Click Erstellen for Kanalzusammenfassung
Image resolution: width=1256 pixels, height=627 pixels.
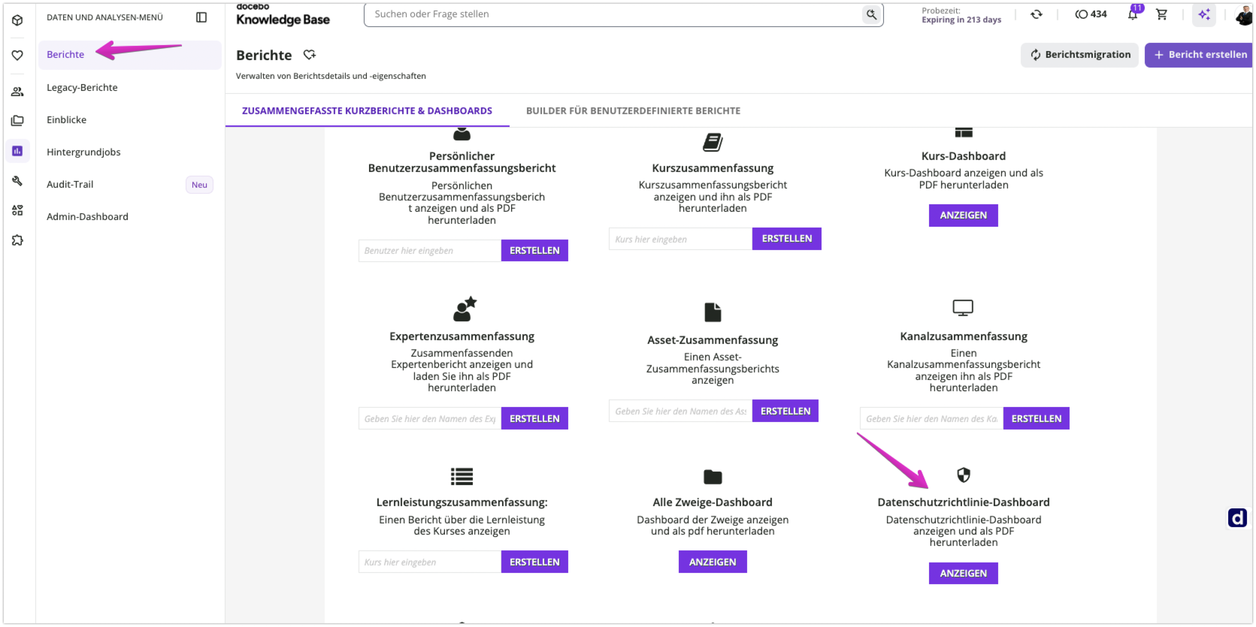1036,419
